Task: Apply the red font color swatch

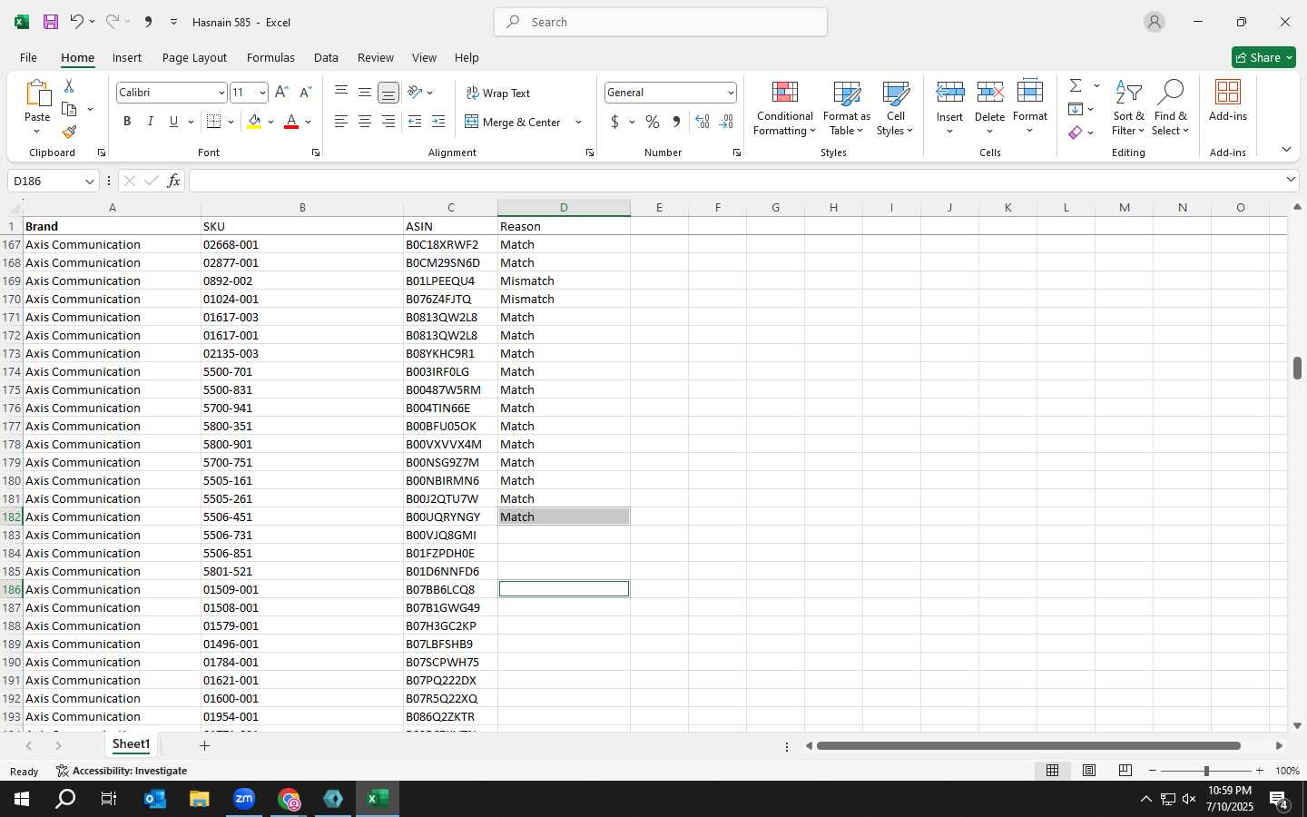Action: (291, 122)
